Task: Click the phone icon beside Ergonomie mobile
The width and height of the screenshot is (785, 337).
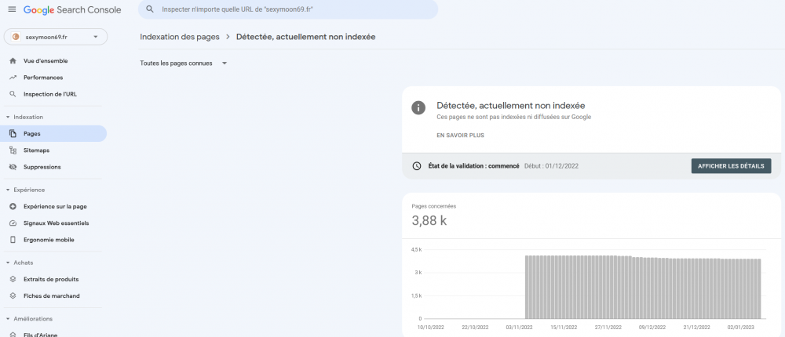Action: pos(13,240)
